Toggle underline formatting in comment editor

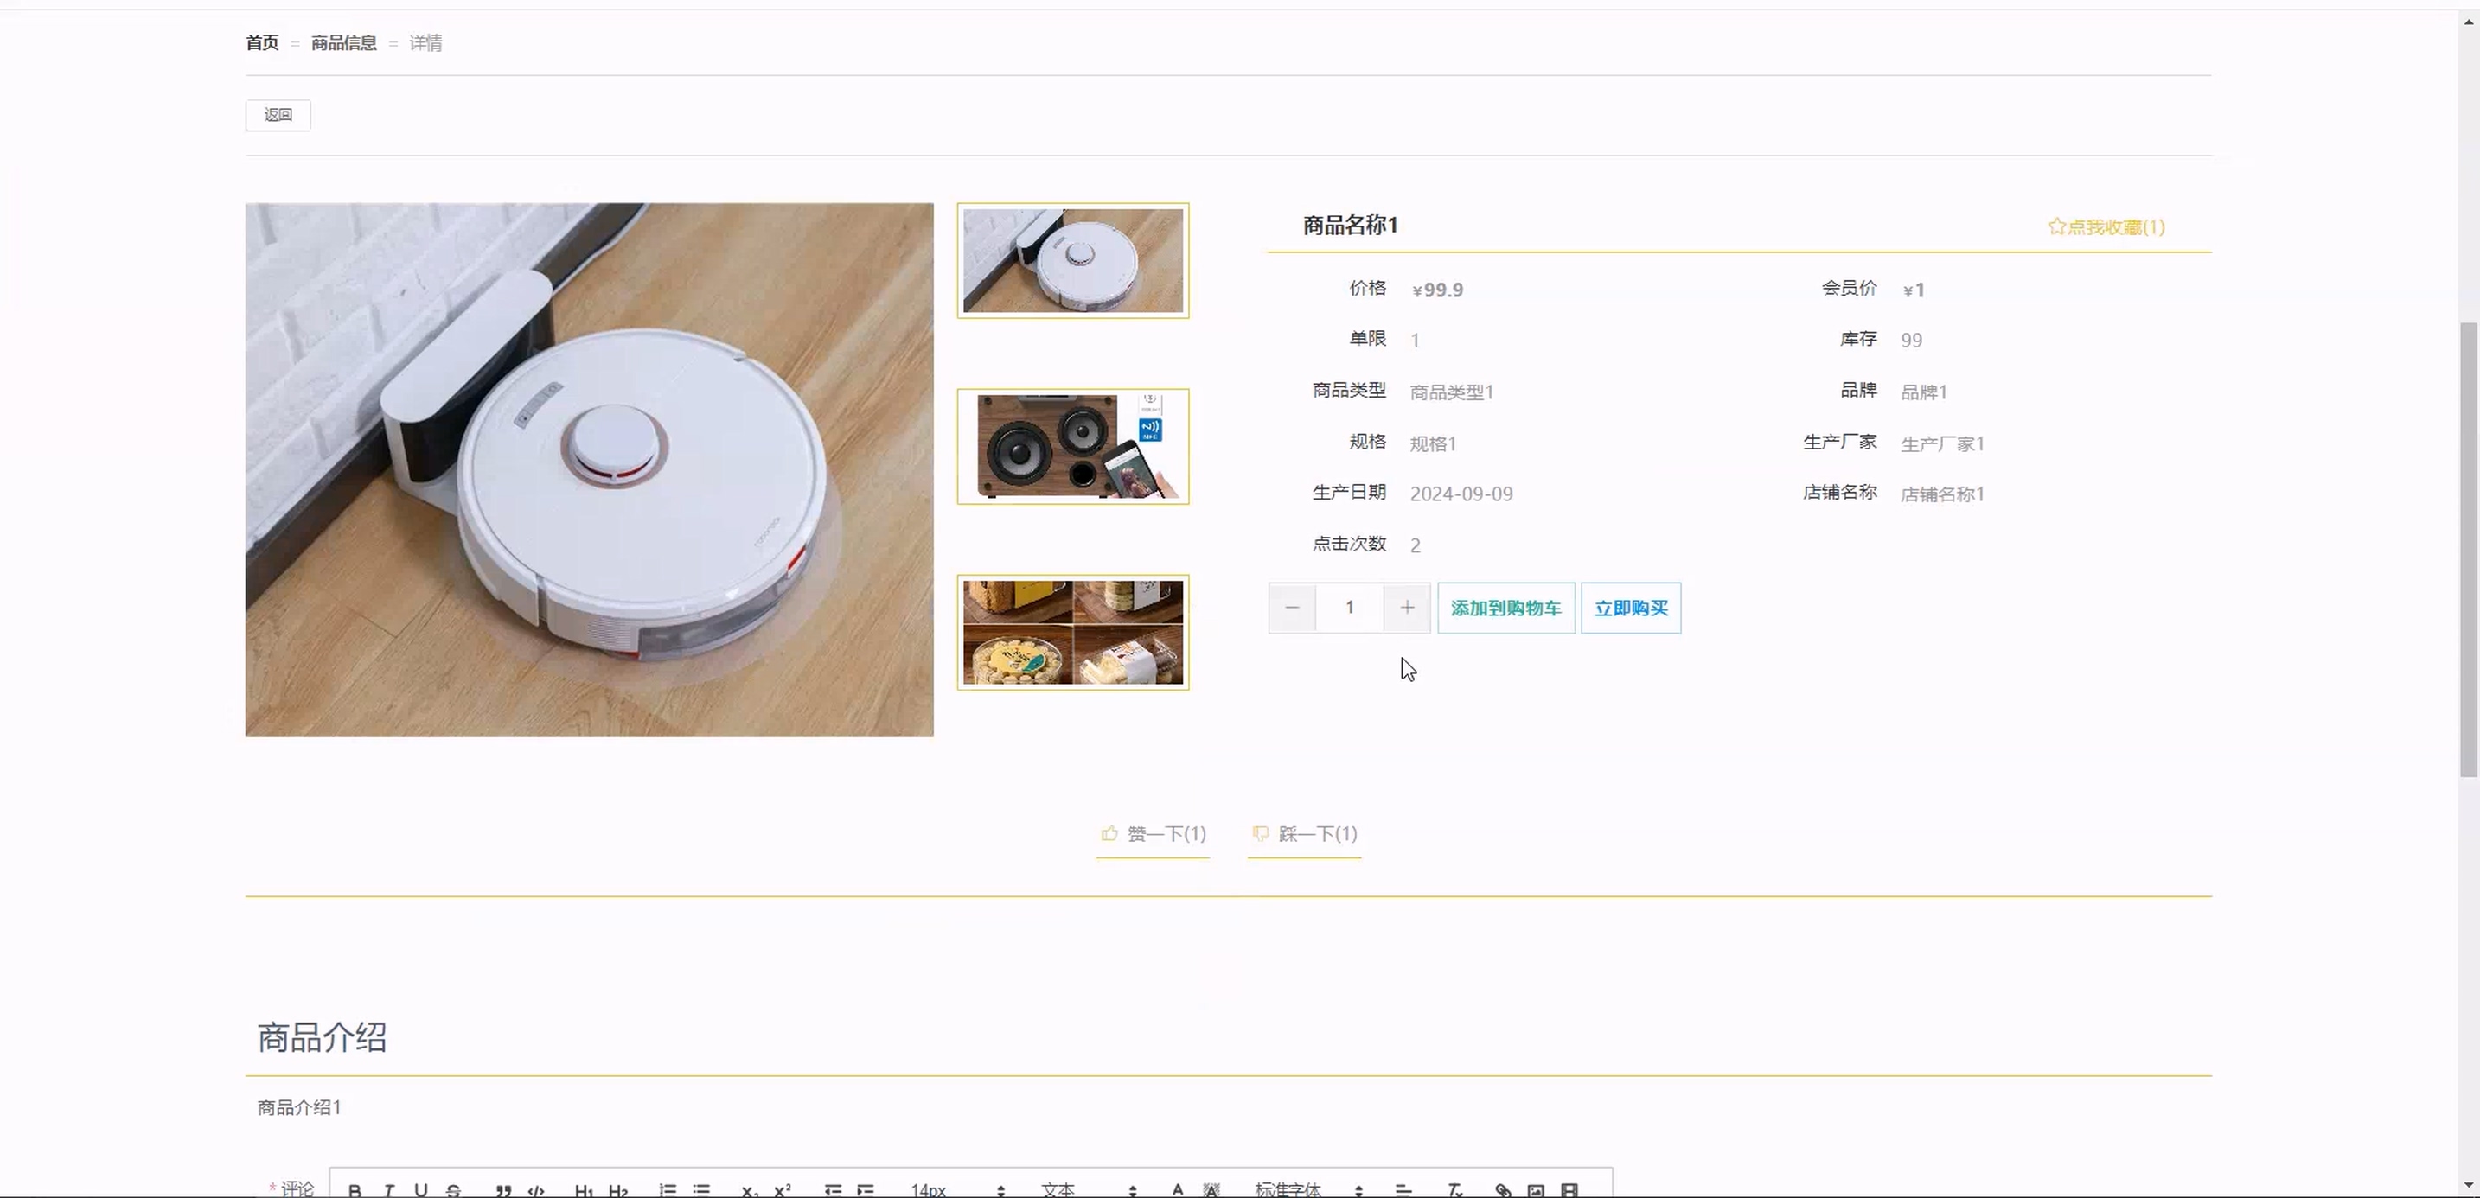tap(421, 1190)
